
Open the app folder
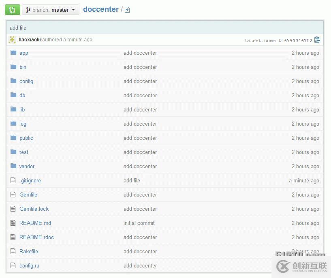click(23, 53)
